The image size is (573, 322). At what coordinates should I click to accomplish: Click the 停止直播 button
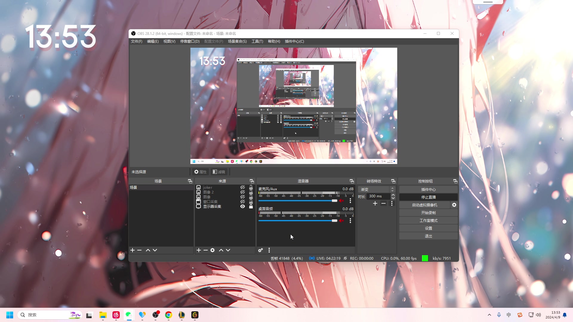click(428, 197)
